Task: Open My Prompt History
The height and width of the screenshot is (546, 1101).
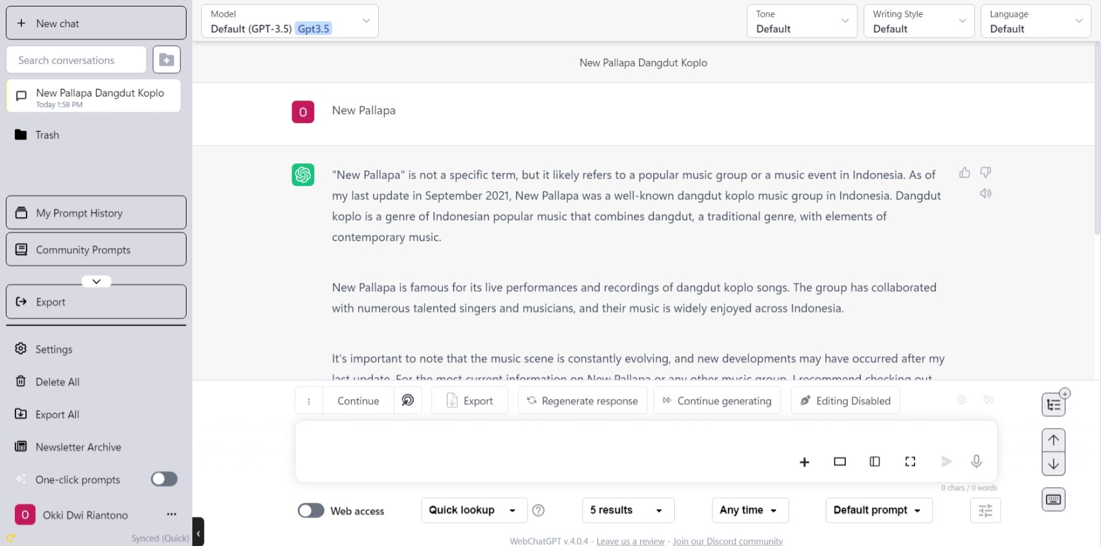Action: click(96, 213)
